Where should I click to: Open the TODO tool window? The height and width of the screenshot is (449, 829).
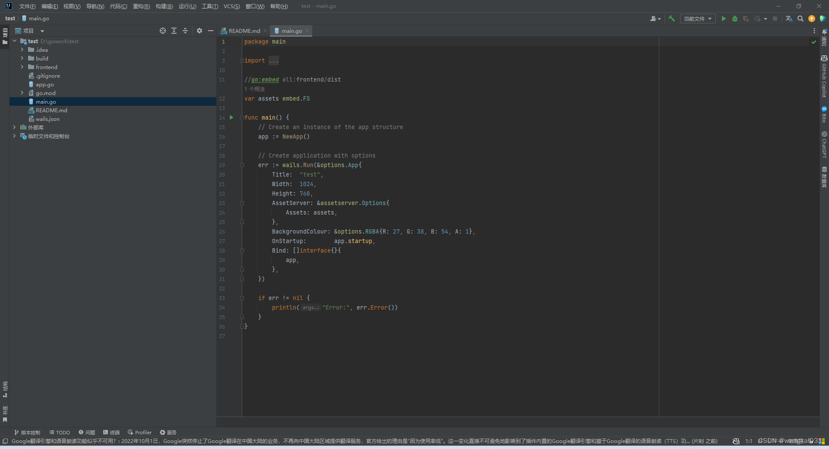click(60, 432)
